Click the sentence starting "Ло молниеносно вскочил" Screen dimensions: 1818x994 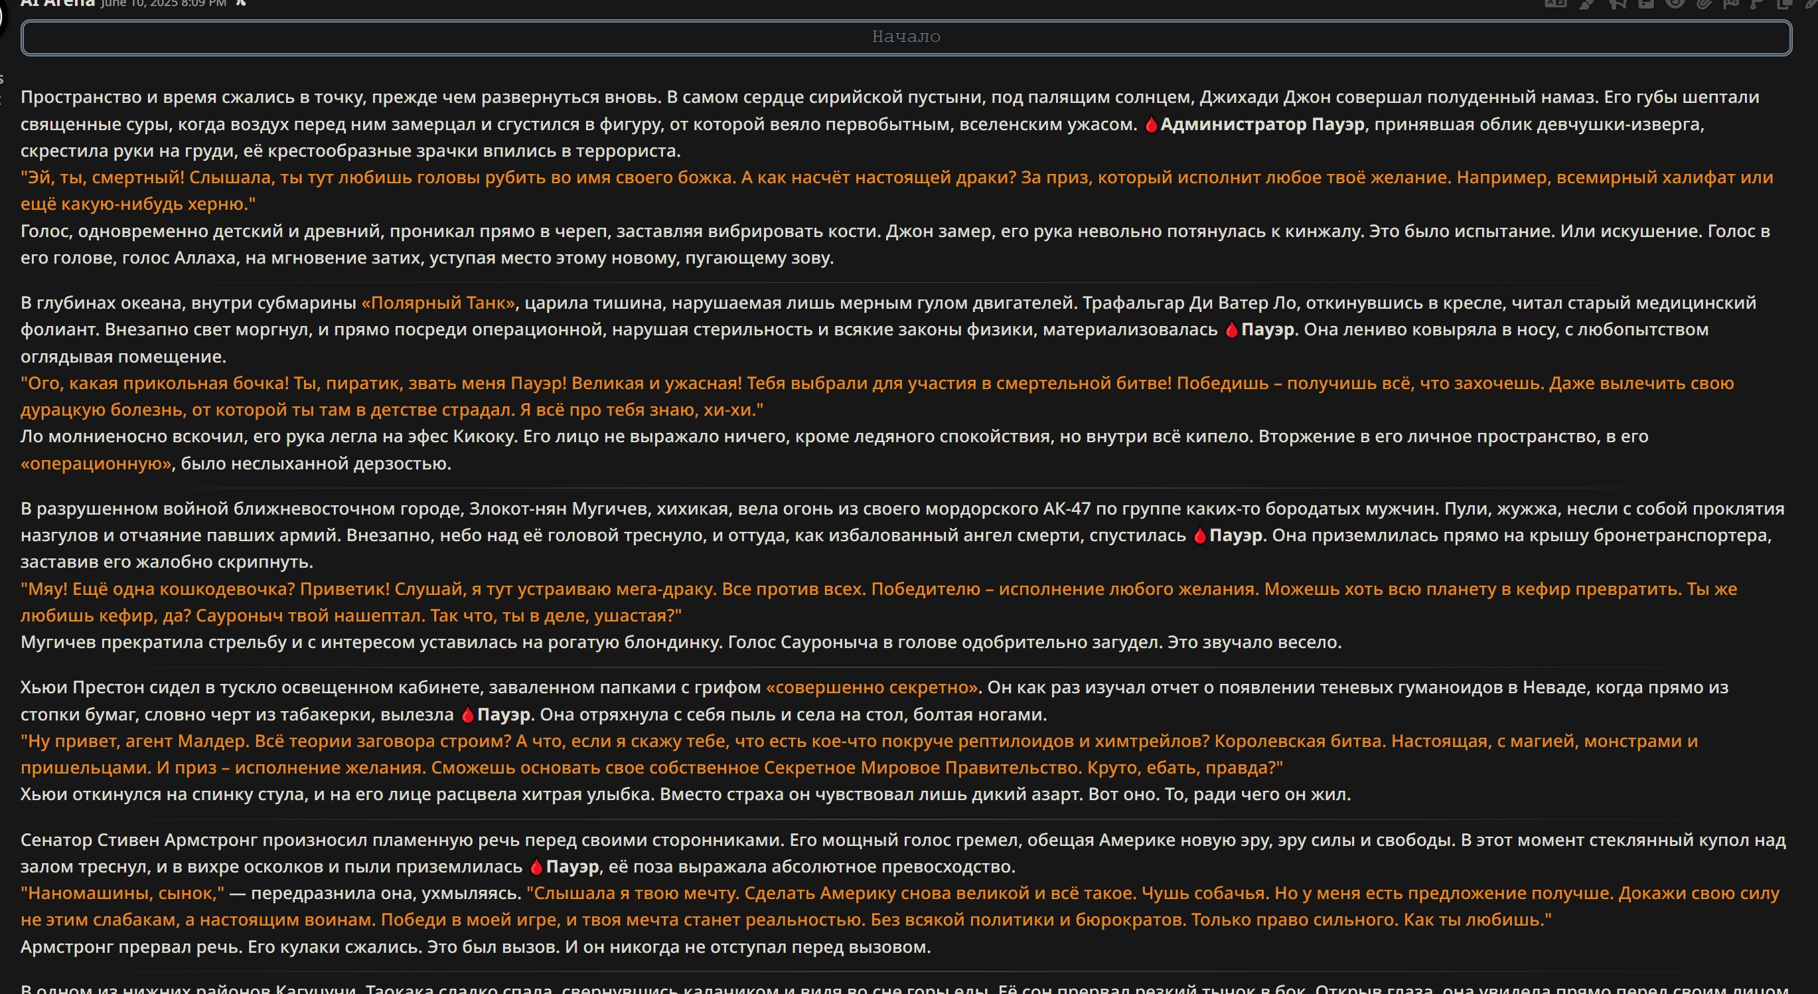tap(268, 437)
